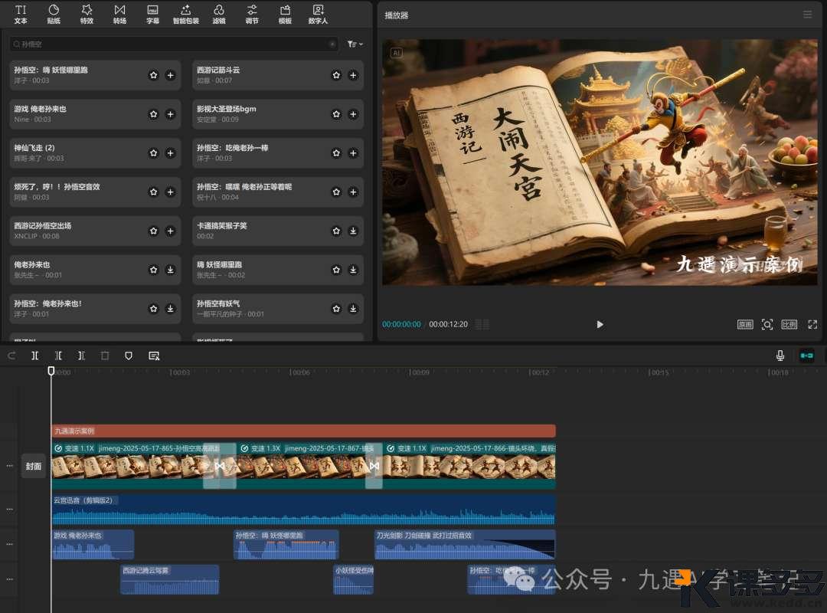The height and width of the screenshot is (613, 827).
Task: Open the filter dropdown beside search box
Action: tap(355, 44)
